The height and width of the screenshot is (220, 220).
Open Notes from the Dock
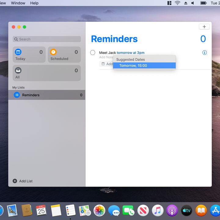point(56,210)
